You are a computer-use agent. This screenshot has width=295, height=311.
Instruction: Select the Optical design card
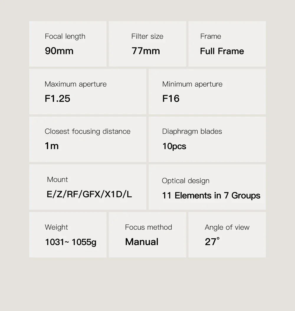click(207, 187)
